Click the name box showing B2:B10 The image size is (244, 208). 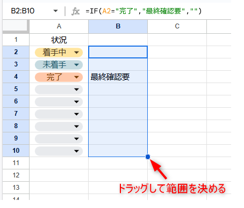point(23,11)
